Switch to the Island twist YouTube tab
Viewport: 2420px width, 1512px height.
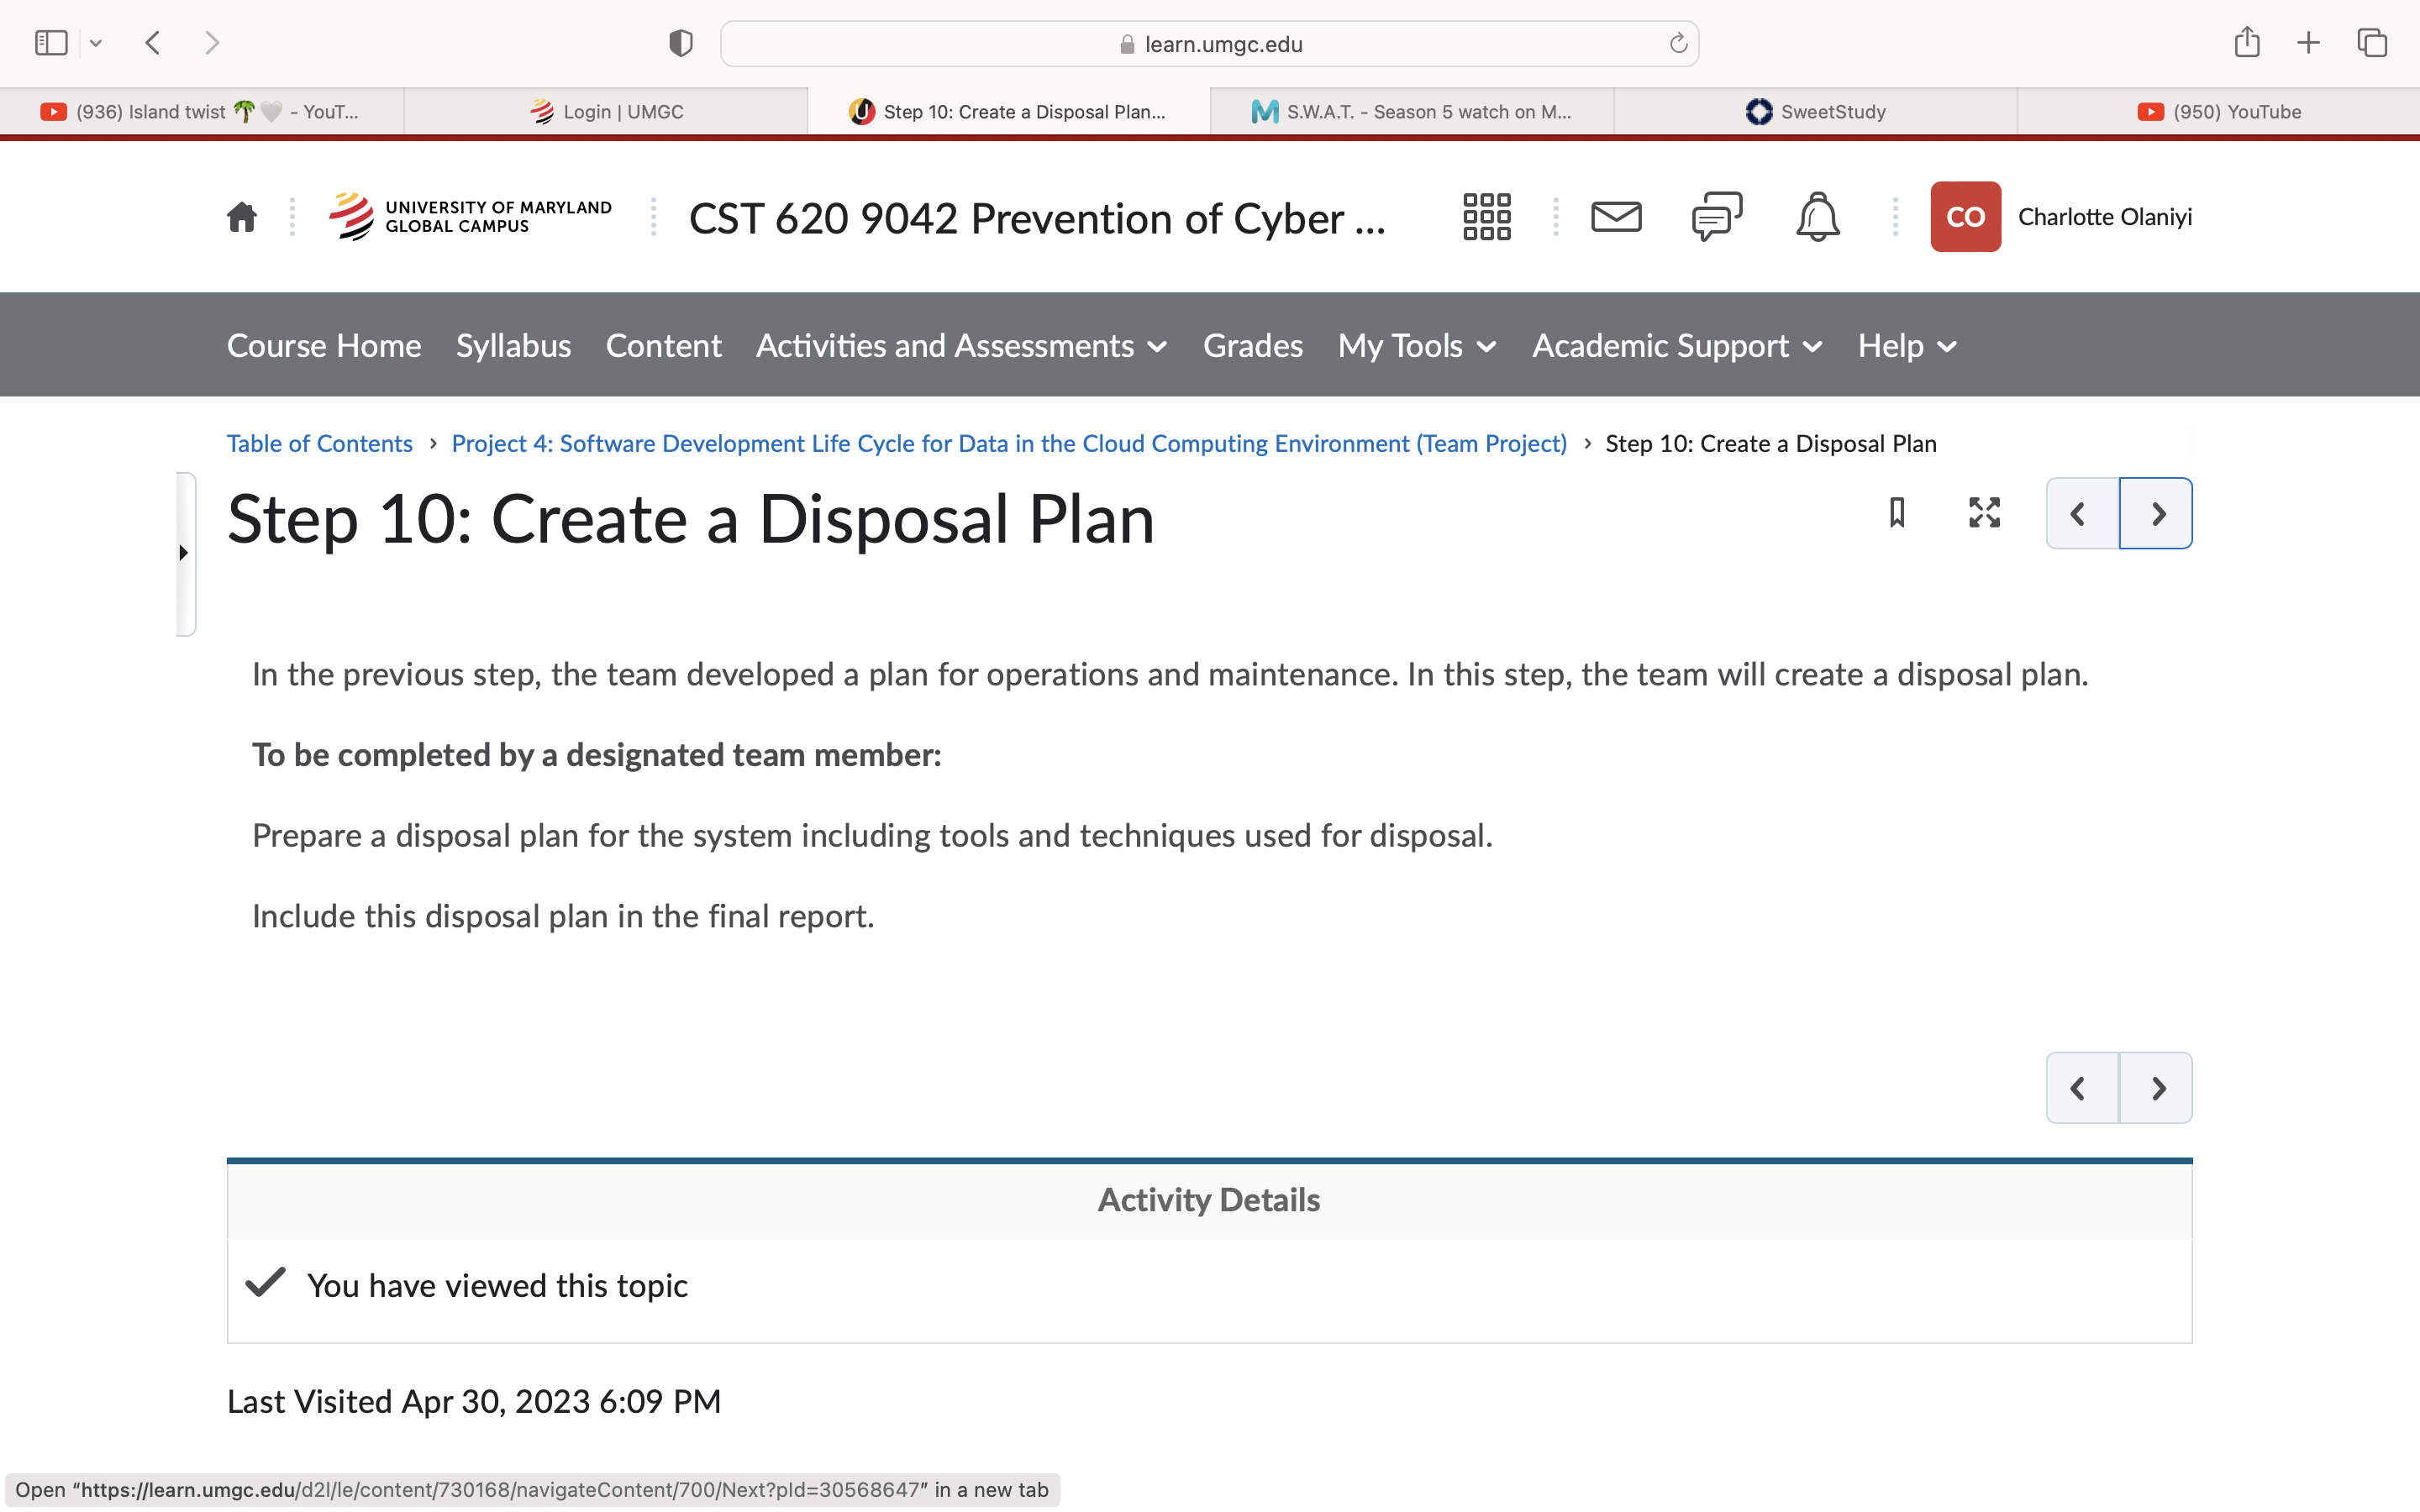[202, 112]
